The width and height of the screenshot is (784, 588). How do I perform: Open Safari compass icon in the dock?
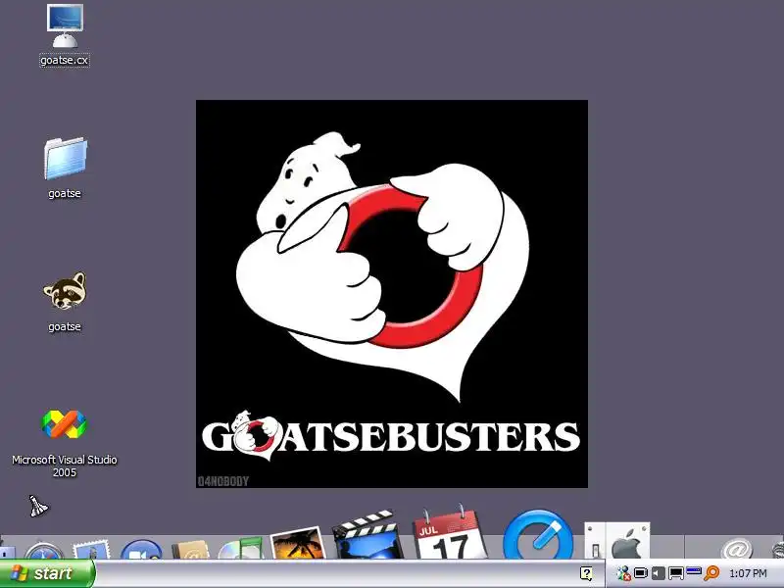[44, 550]
